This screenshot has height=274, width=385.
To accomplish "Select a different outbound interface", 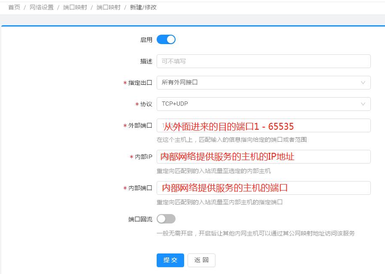I will 264,82.
